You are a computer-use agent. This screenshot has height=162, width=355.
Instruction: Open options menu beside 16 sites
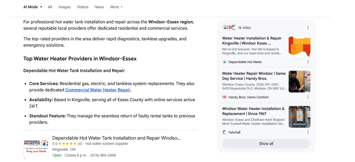pos(308,27)
